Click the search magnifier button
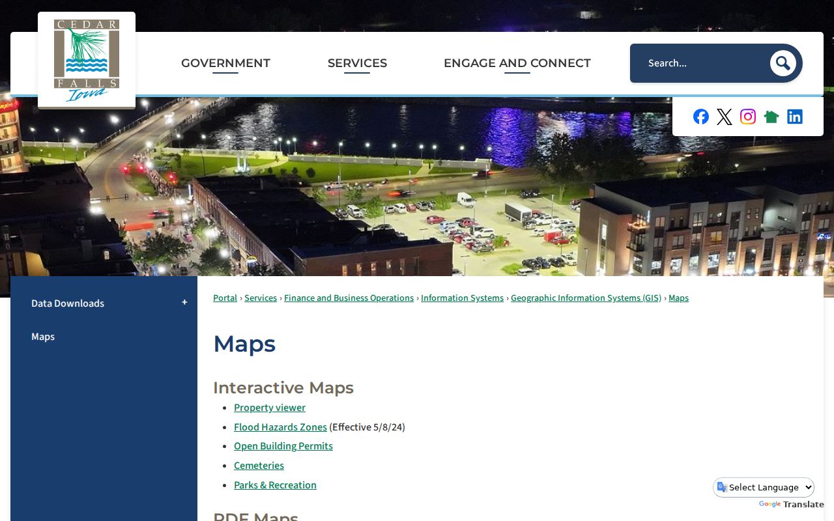Viewport: 834px width, 521px height. coord(783,63)
